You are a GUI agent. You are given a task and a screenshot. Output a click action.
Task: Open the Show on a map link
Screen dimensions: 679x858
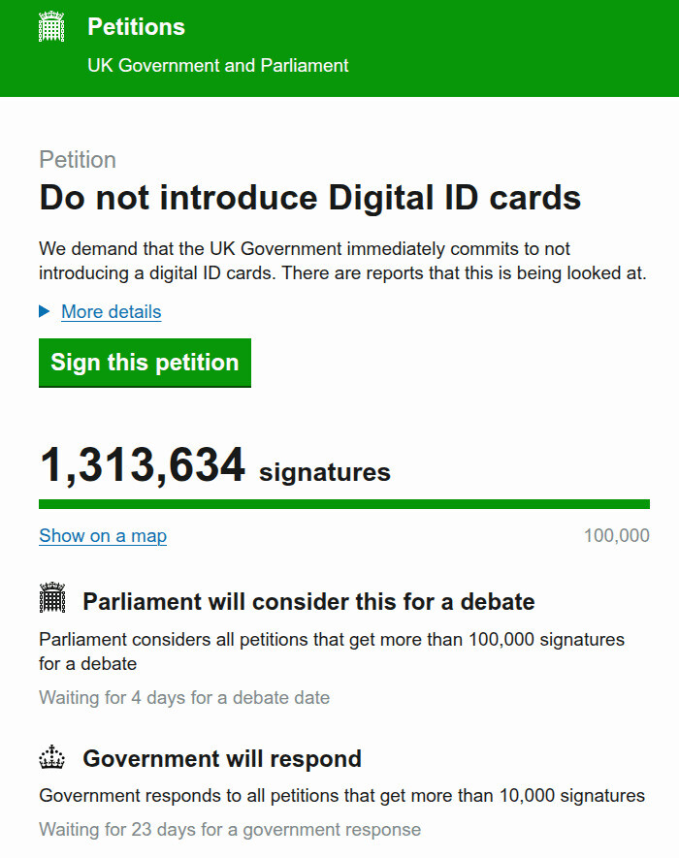click(103, 536)
